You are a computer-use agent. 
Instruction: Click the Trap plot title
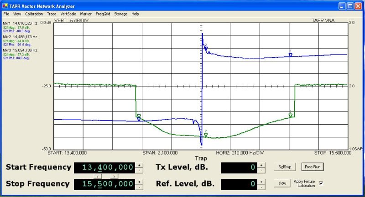pos(201,158)
